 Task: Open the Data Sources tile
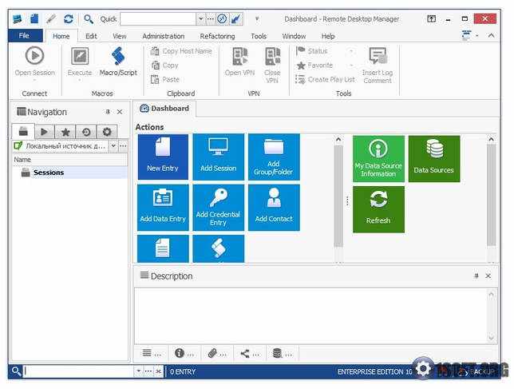click(x=434, y=159)
